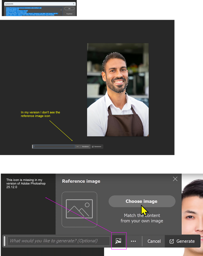Close the Reference image panel
The width and height of the screenshot is (203, 256).
point(175,179)
